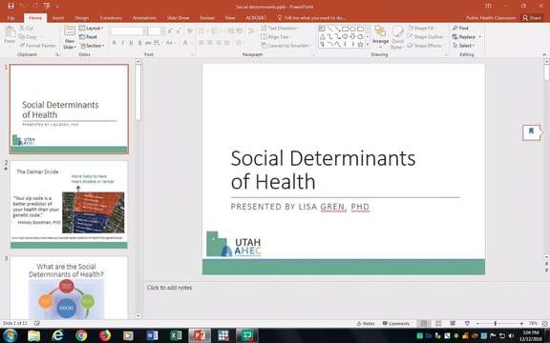Click the zoom in plus button
550x343 pixels.
521,323
